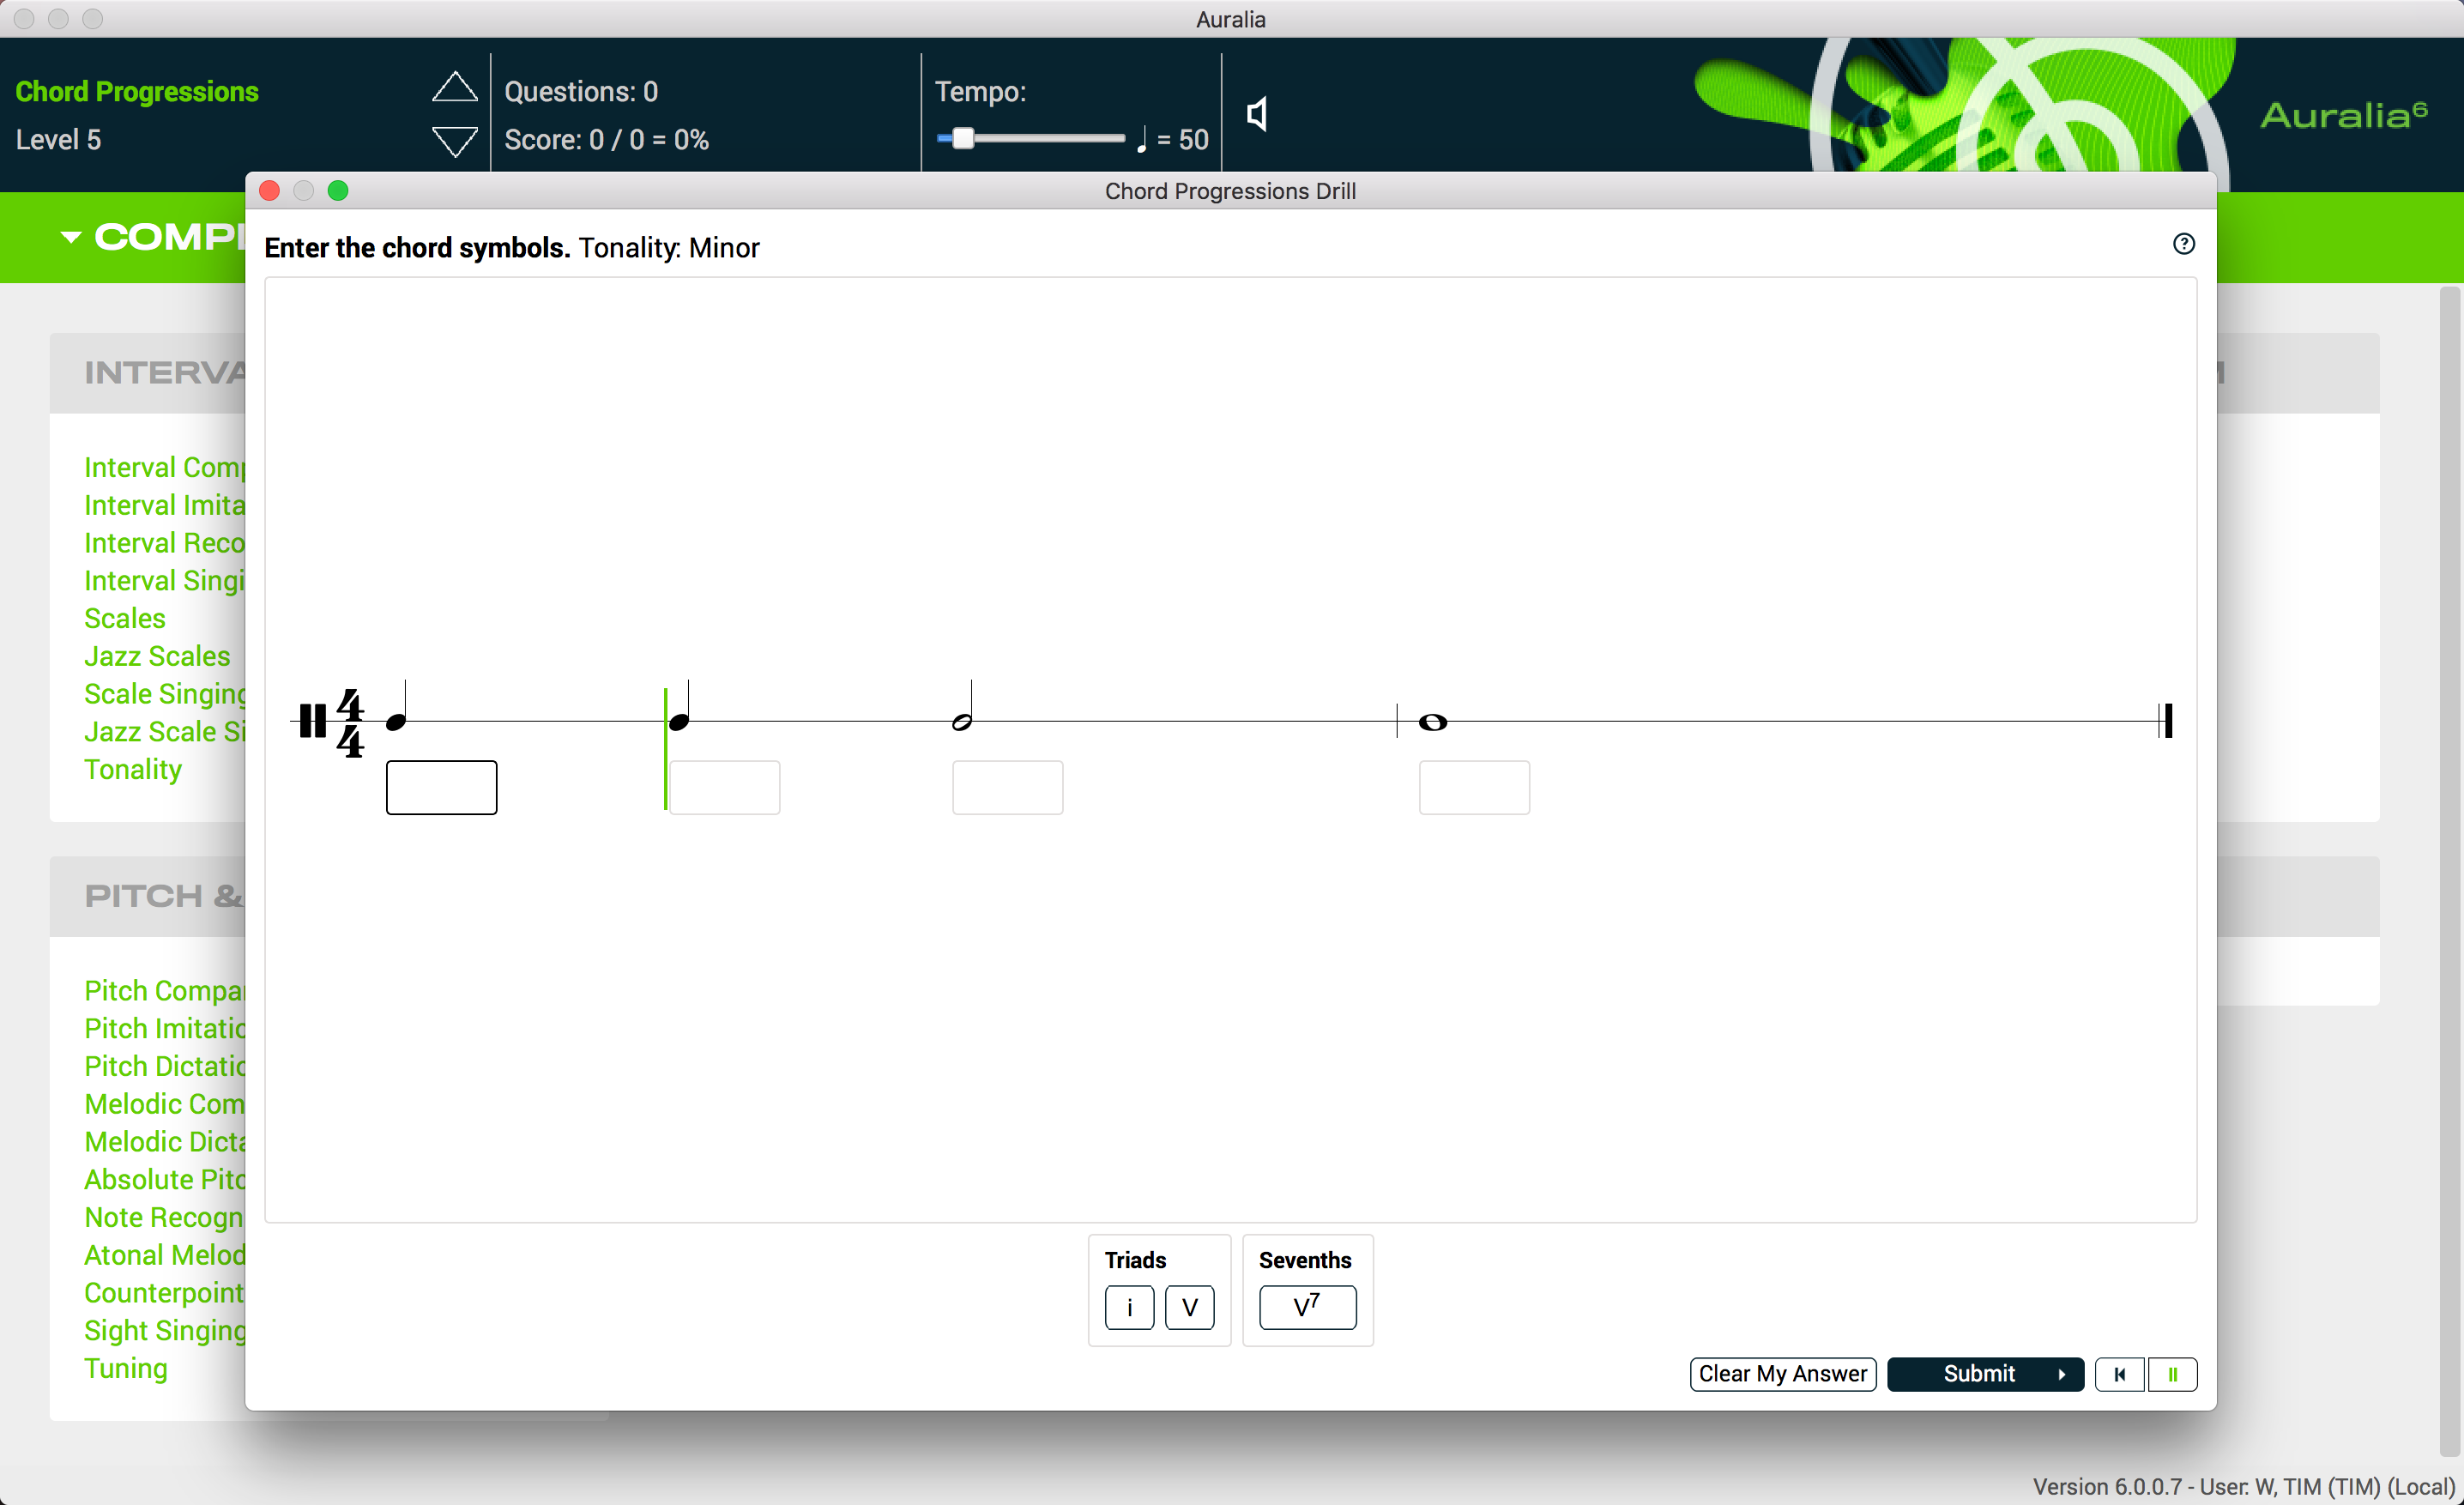Open the Tonality exercise
Screen dimensions: 2464x1505
click(x=133, y=769)
